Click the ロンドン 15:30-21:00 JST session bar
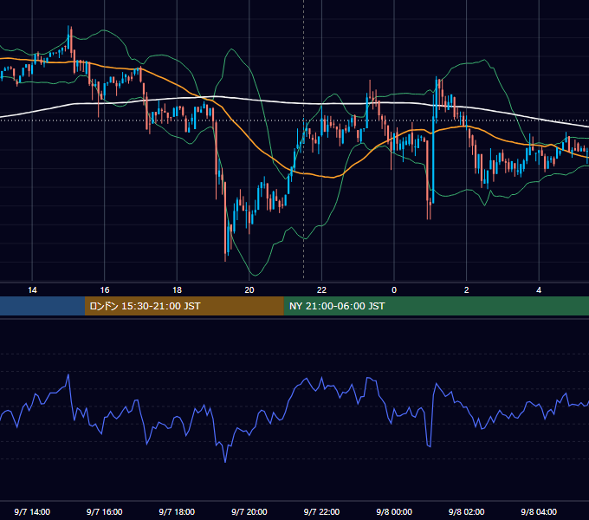The image size is (589, 520). [184, 306]
